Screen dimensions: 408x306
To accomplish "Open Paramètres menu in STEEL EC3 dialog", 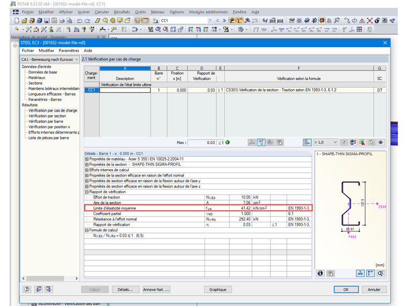I will pos(69,50).
